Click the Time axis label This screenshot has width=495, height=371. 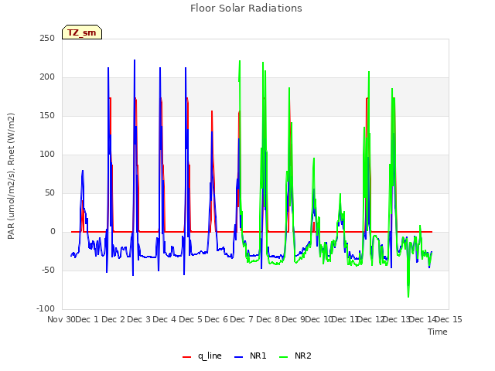point(438,332)
